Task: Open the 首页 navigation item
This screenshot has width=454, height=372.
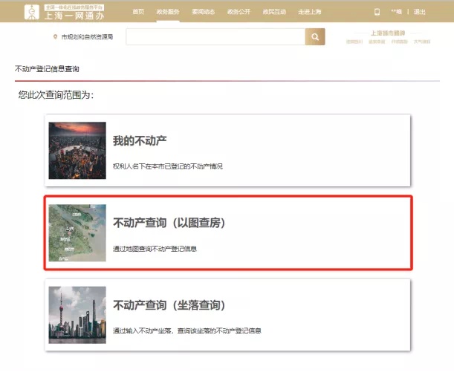Action: 138,12
